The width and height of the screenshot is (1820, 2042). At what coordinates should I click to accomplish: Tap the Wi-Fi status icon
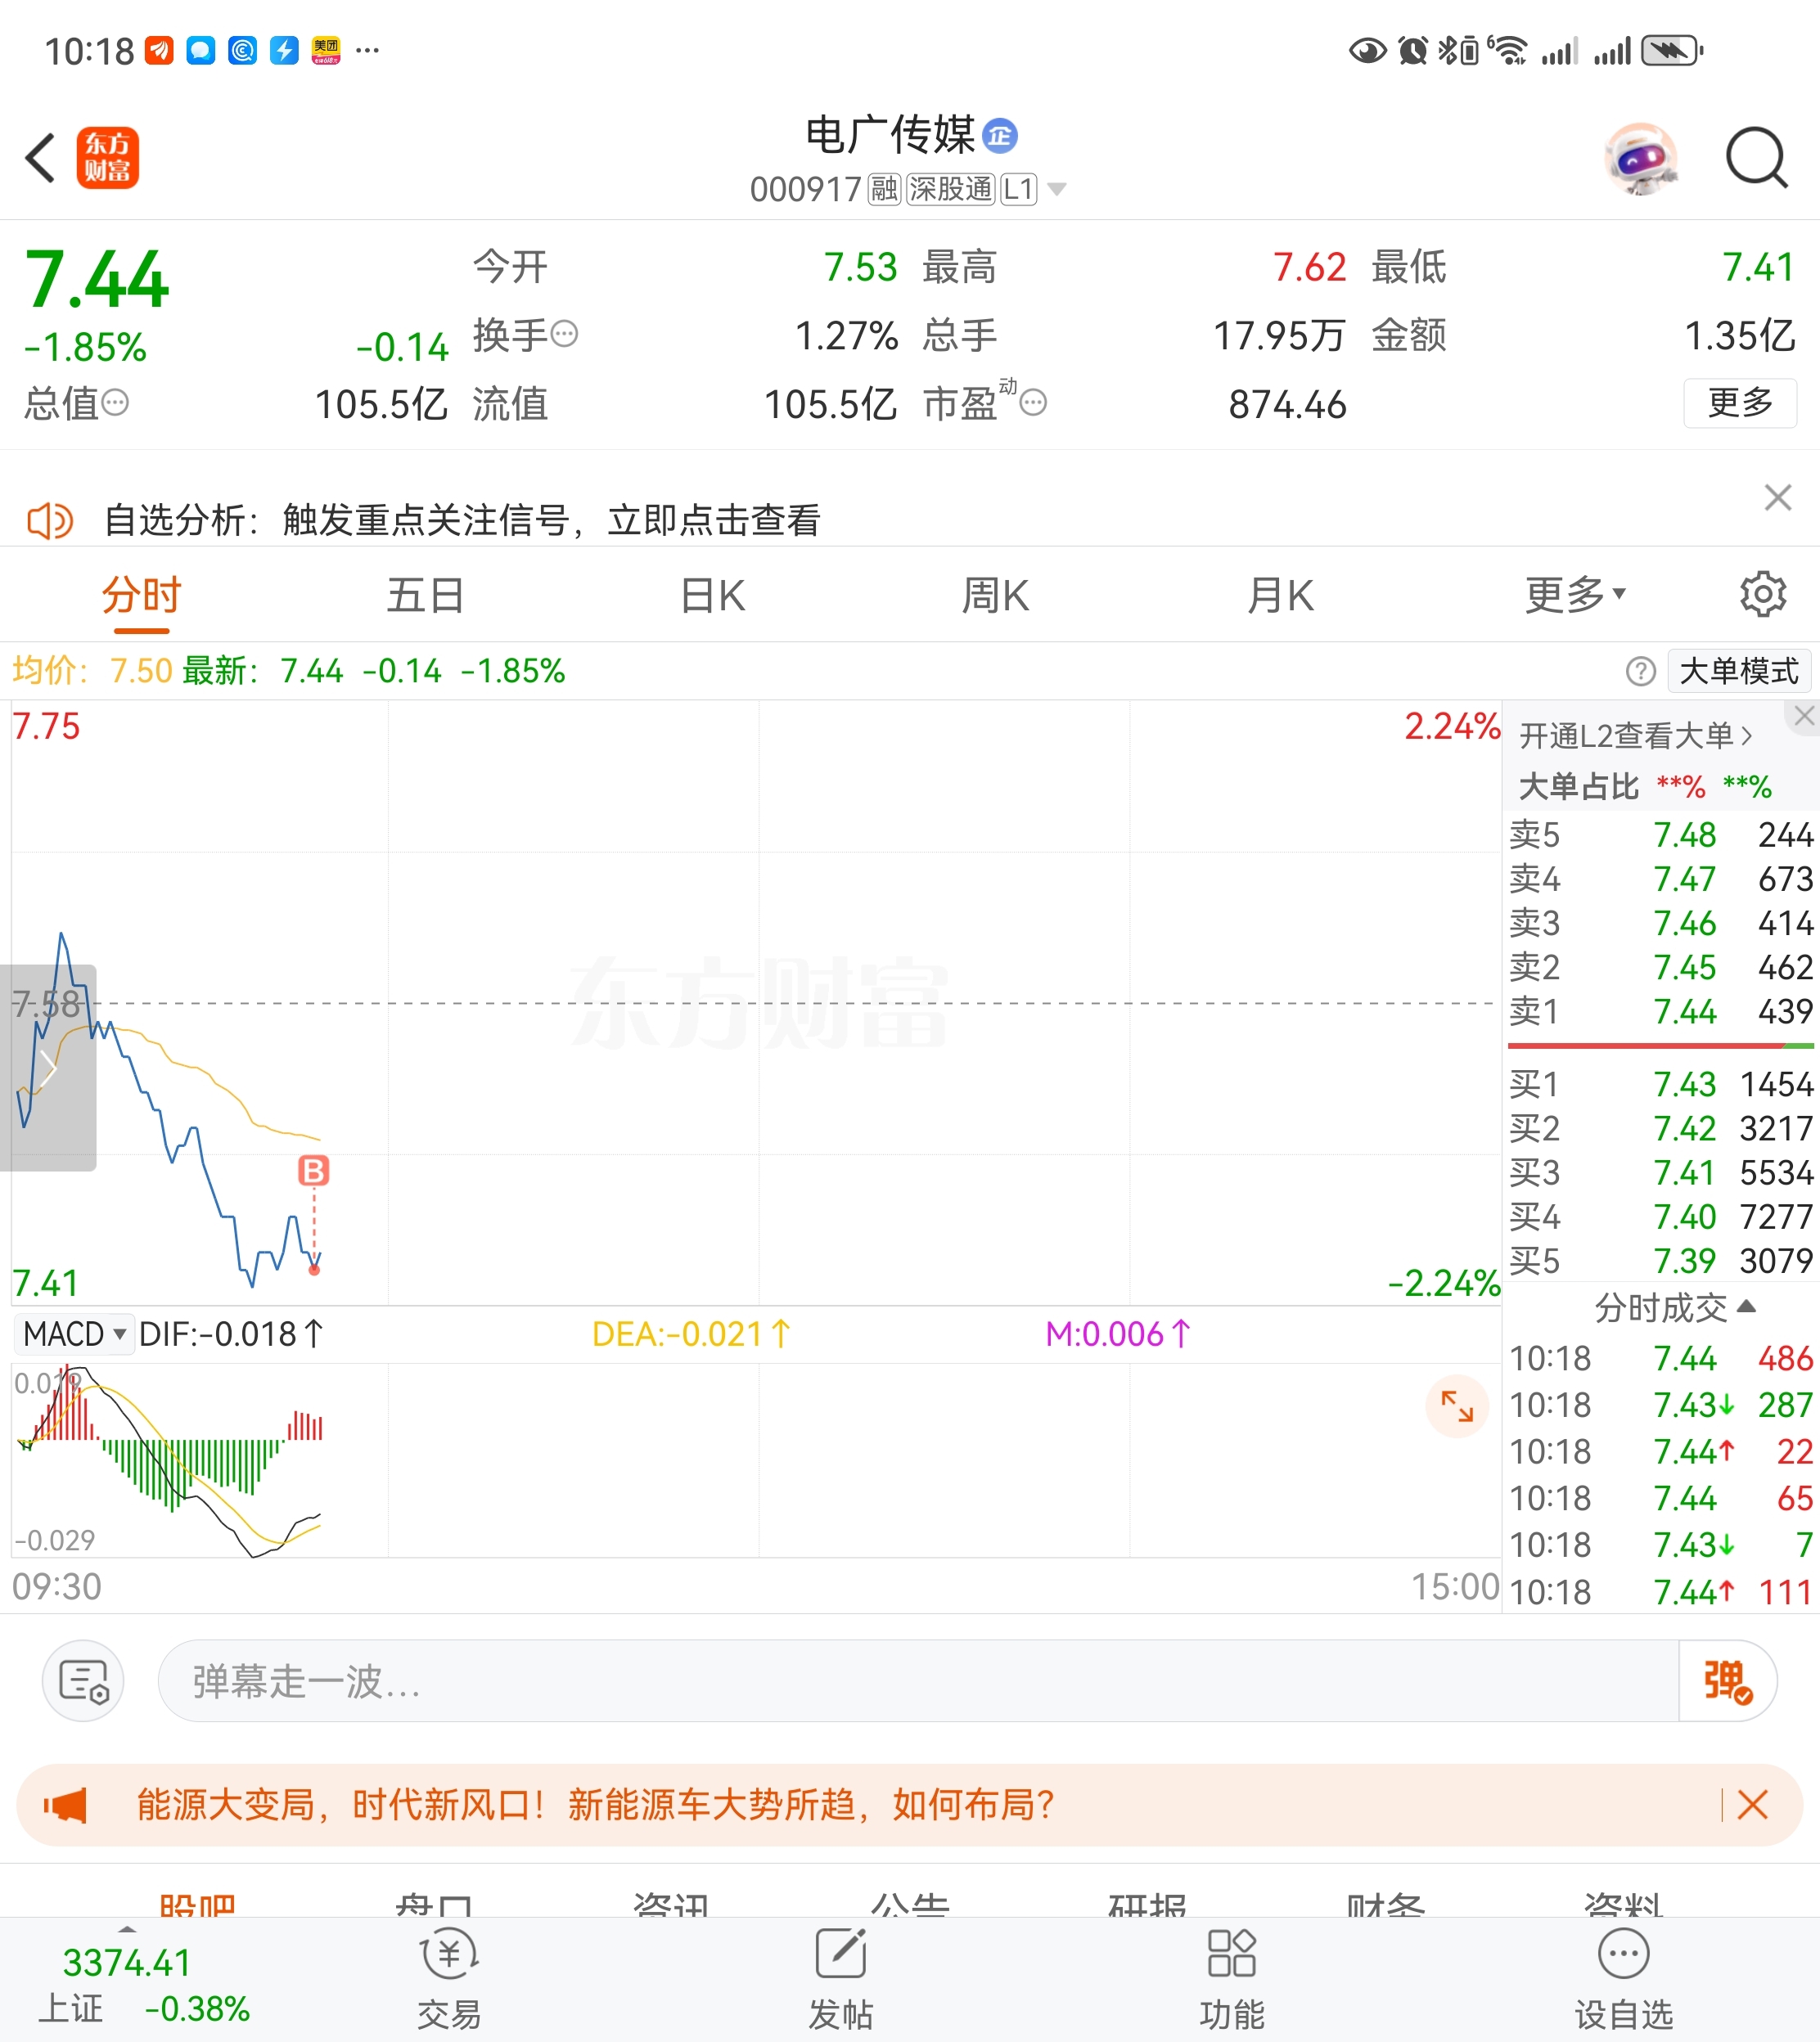1508,50
